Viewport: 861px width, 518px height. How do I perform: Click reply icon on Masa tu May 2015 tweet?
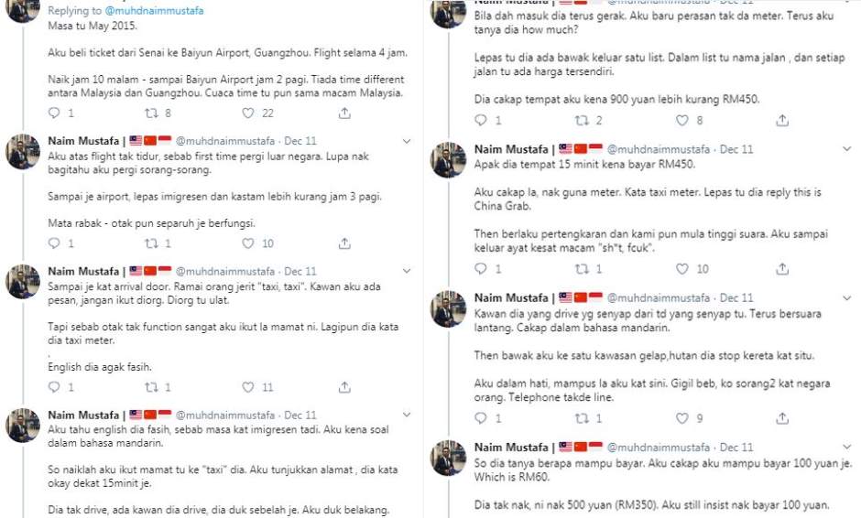pos(54,113)
